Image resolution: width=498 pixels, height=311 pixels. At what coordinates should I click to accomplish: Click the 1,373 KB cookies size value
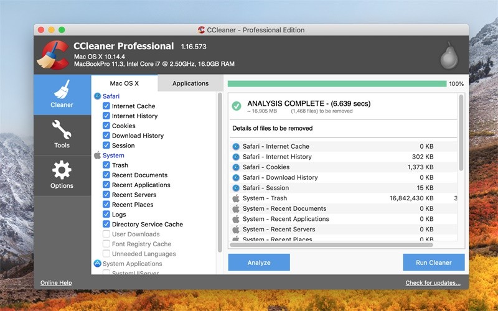point(421,167)
